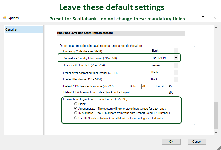Close the Options dialog window
The width and height of the screenshot is (221, 150).
pyautogui.click(x=215, y=18)
